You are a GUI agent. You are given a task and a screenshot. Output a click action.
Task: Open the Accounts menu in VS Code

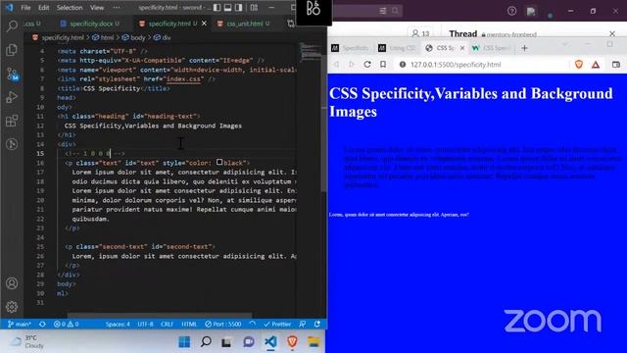click(x=12, y=283)
